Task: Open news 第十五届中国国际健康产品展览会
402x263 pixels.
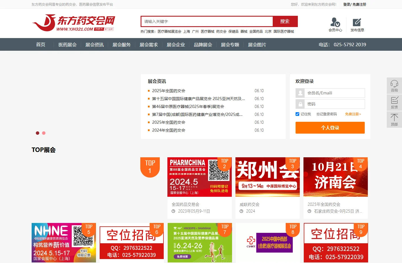Action: tap(198, 99)
